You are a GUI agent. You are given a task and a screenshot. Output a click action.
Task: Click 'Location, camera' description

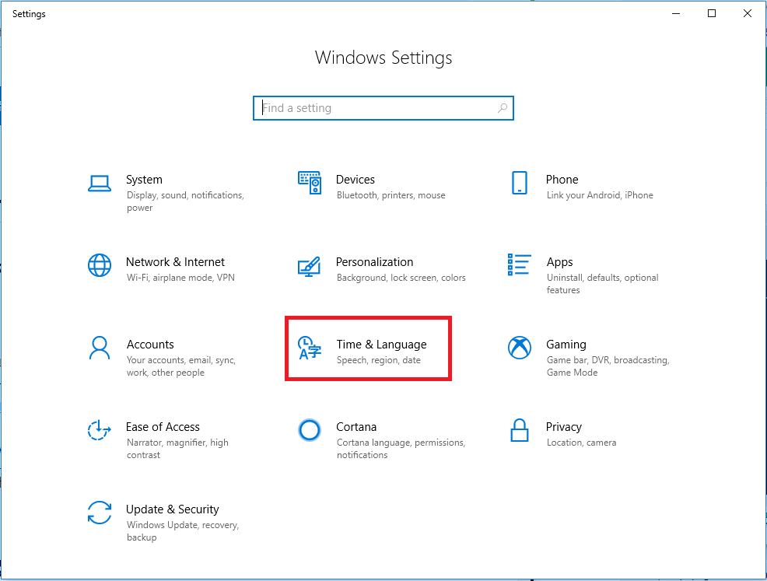[582, 443]
